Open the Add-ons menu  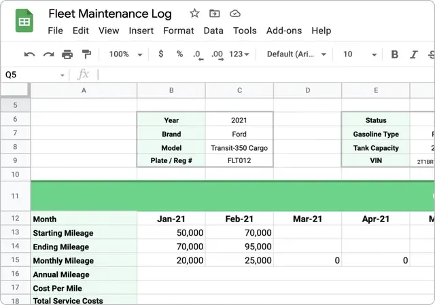tap(284, 31)
